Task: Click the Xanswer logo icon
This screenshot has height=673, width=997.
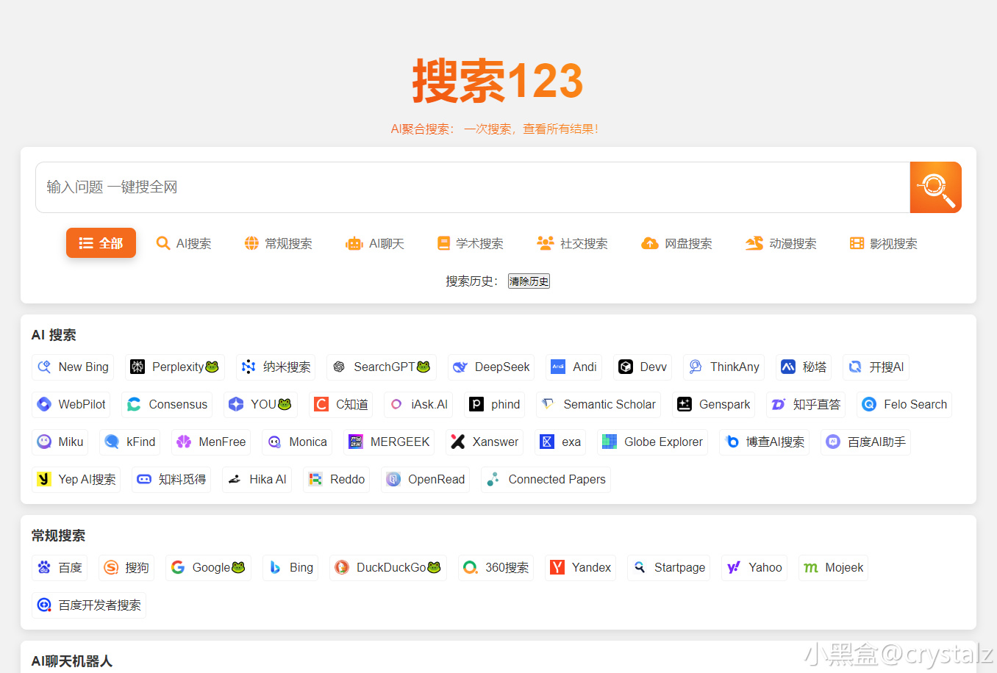Action: 458,442
